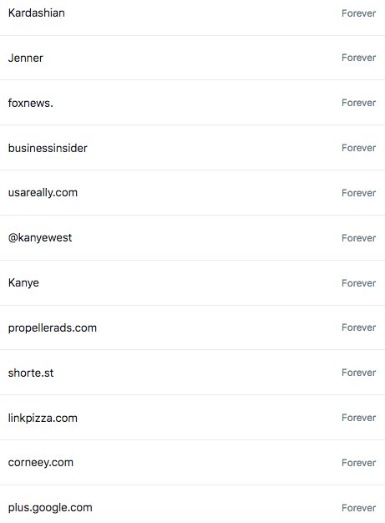The width and height of the screenshot is (385, 523).
Task: Open propellerads.com muted entry
Action: pyautogui.click(x=192, y=328)
